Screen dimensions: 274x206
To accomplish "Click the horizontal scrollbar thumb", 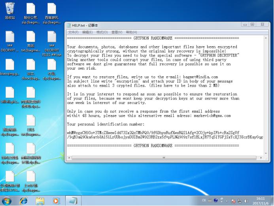I will [x=164, y=158].
